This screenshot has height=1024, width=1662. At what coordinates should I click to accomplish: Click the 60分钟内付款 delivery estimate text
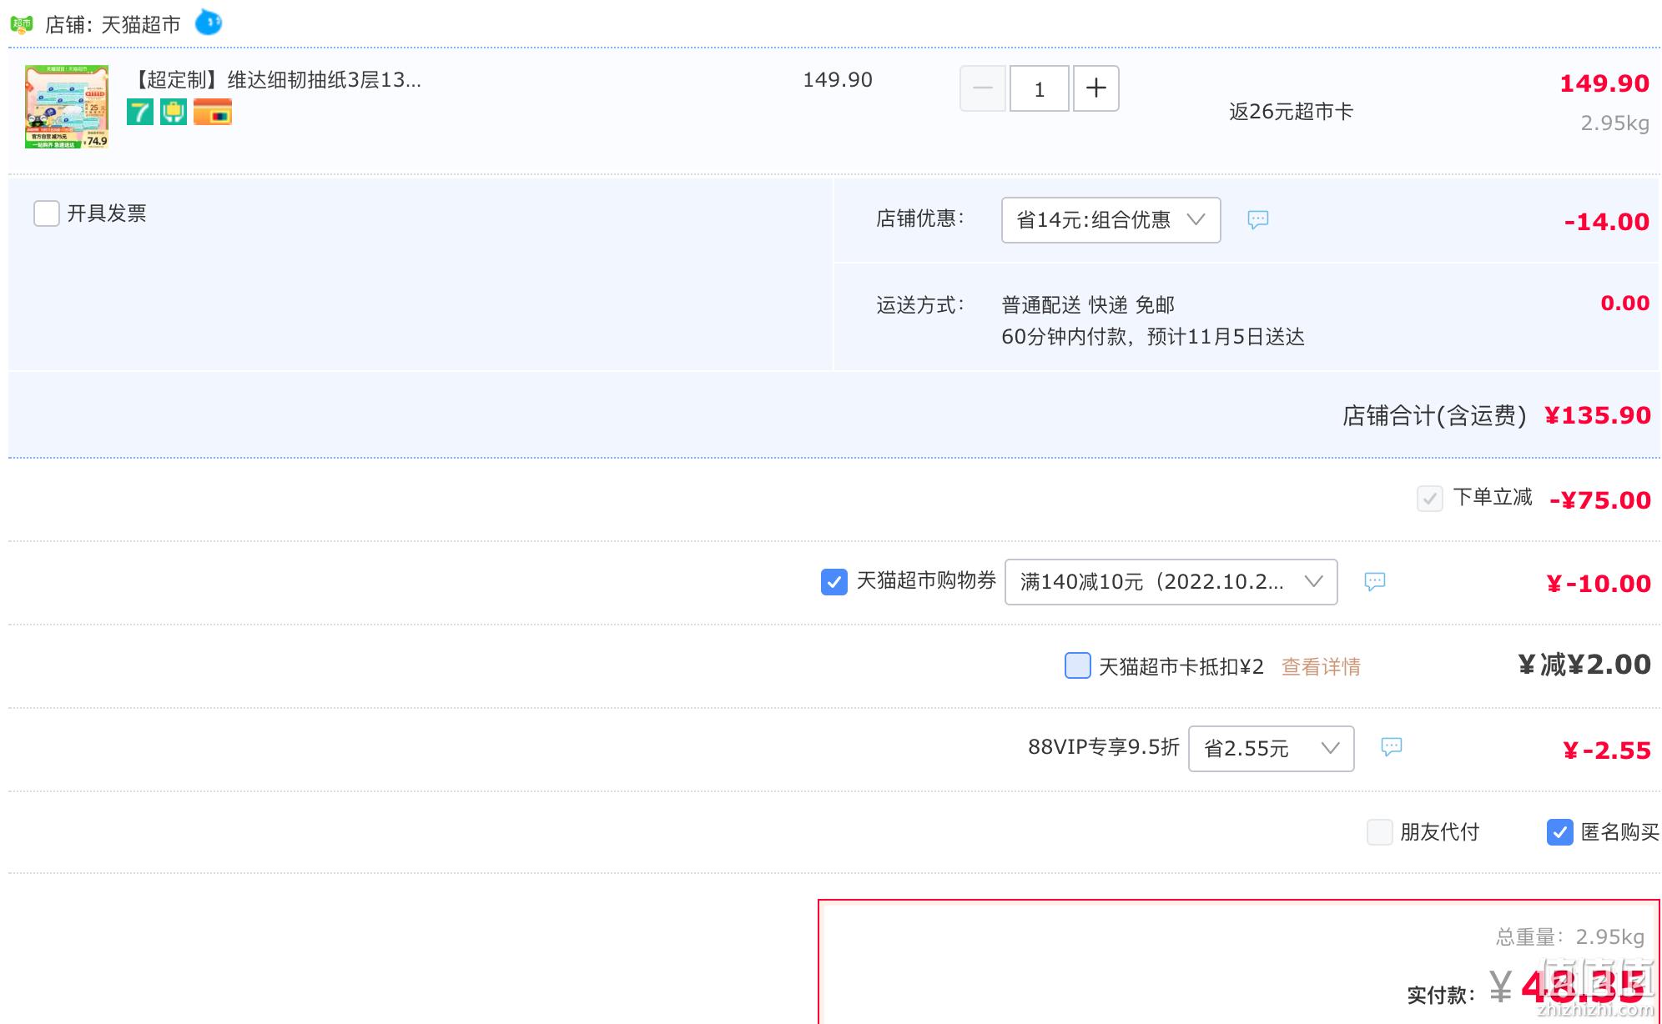tap(1153, 337)
